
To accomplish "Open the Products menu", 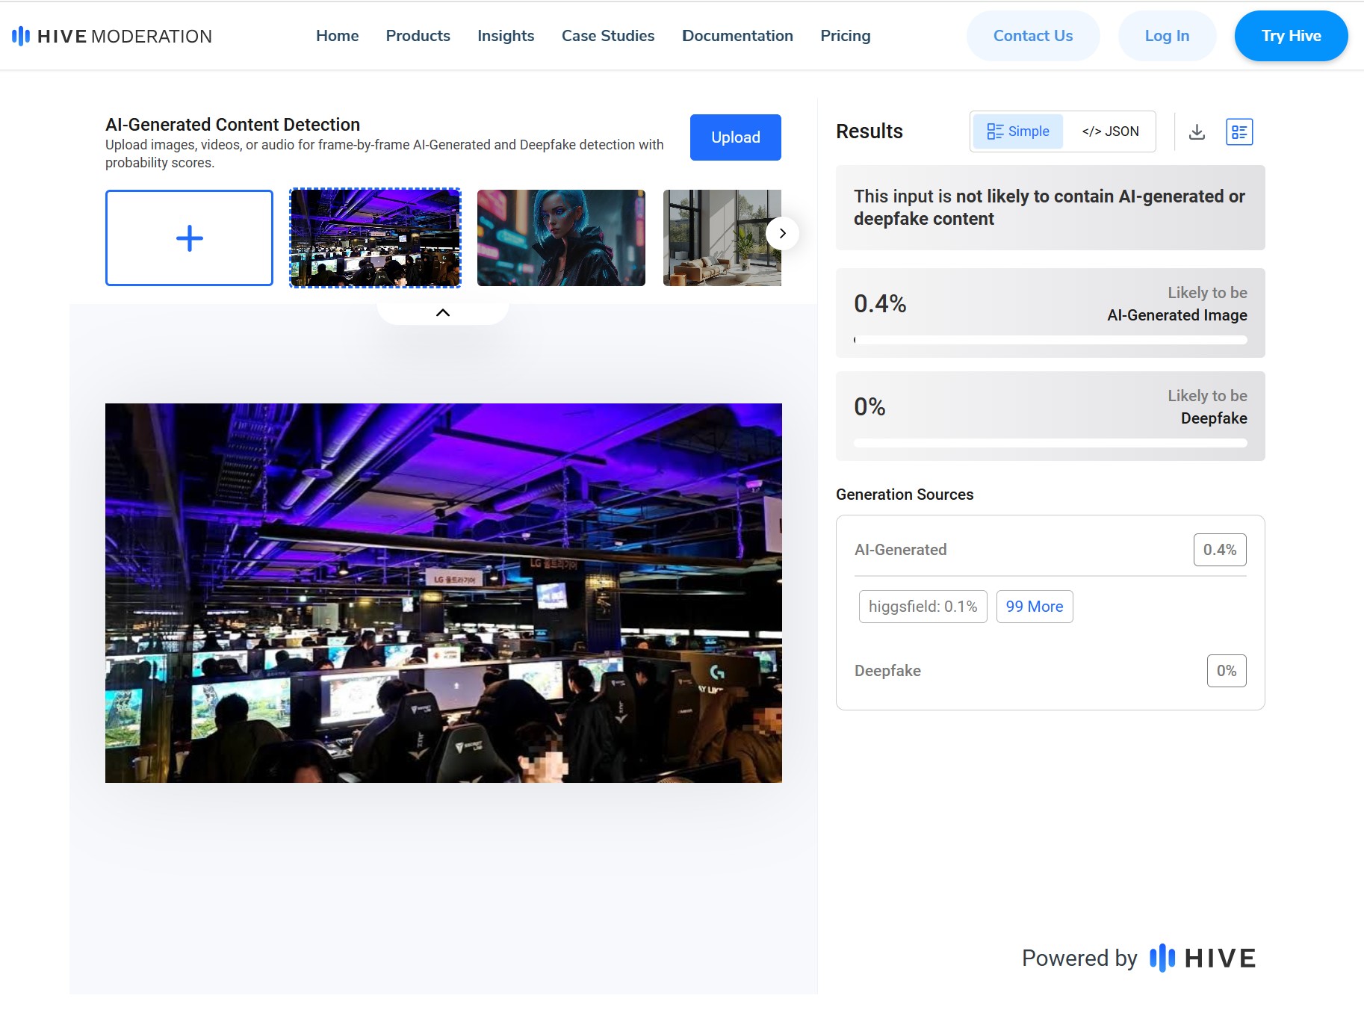I will click(418, 36).
